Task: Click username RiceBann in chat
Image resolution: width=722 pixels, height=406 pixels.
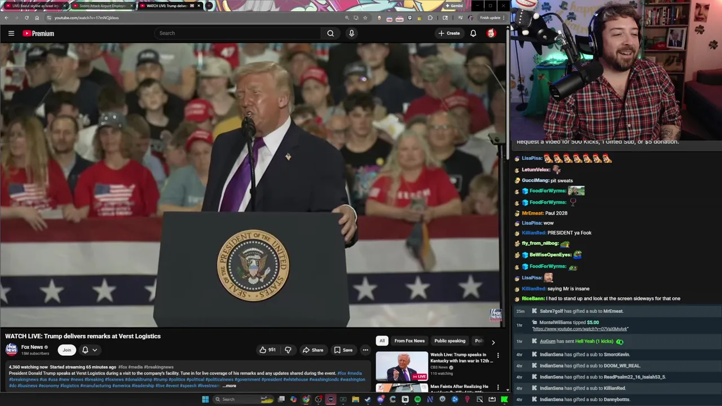Action: 533,298
